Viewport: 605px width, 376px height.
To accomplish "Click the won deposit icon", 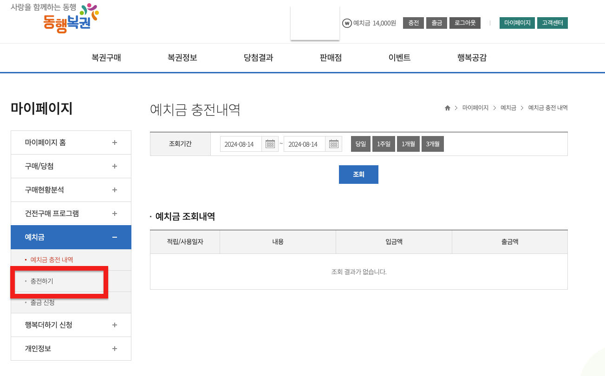I will point(347,23).
